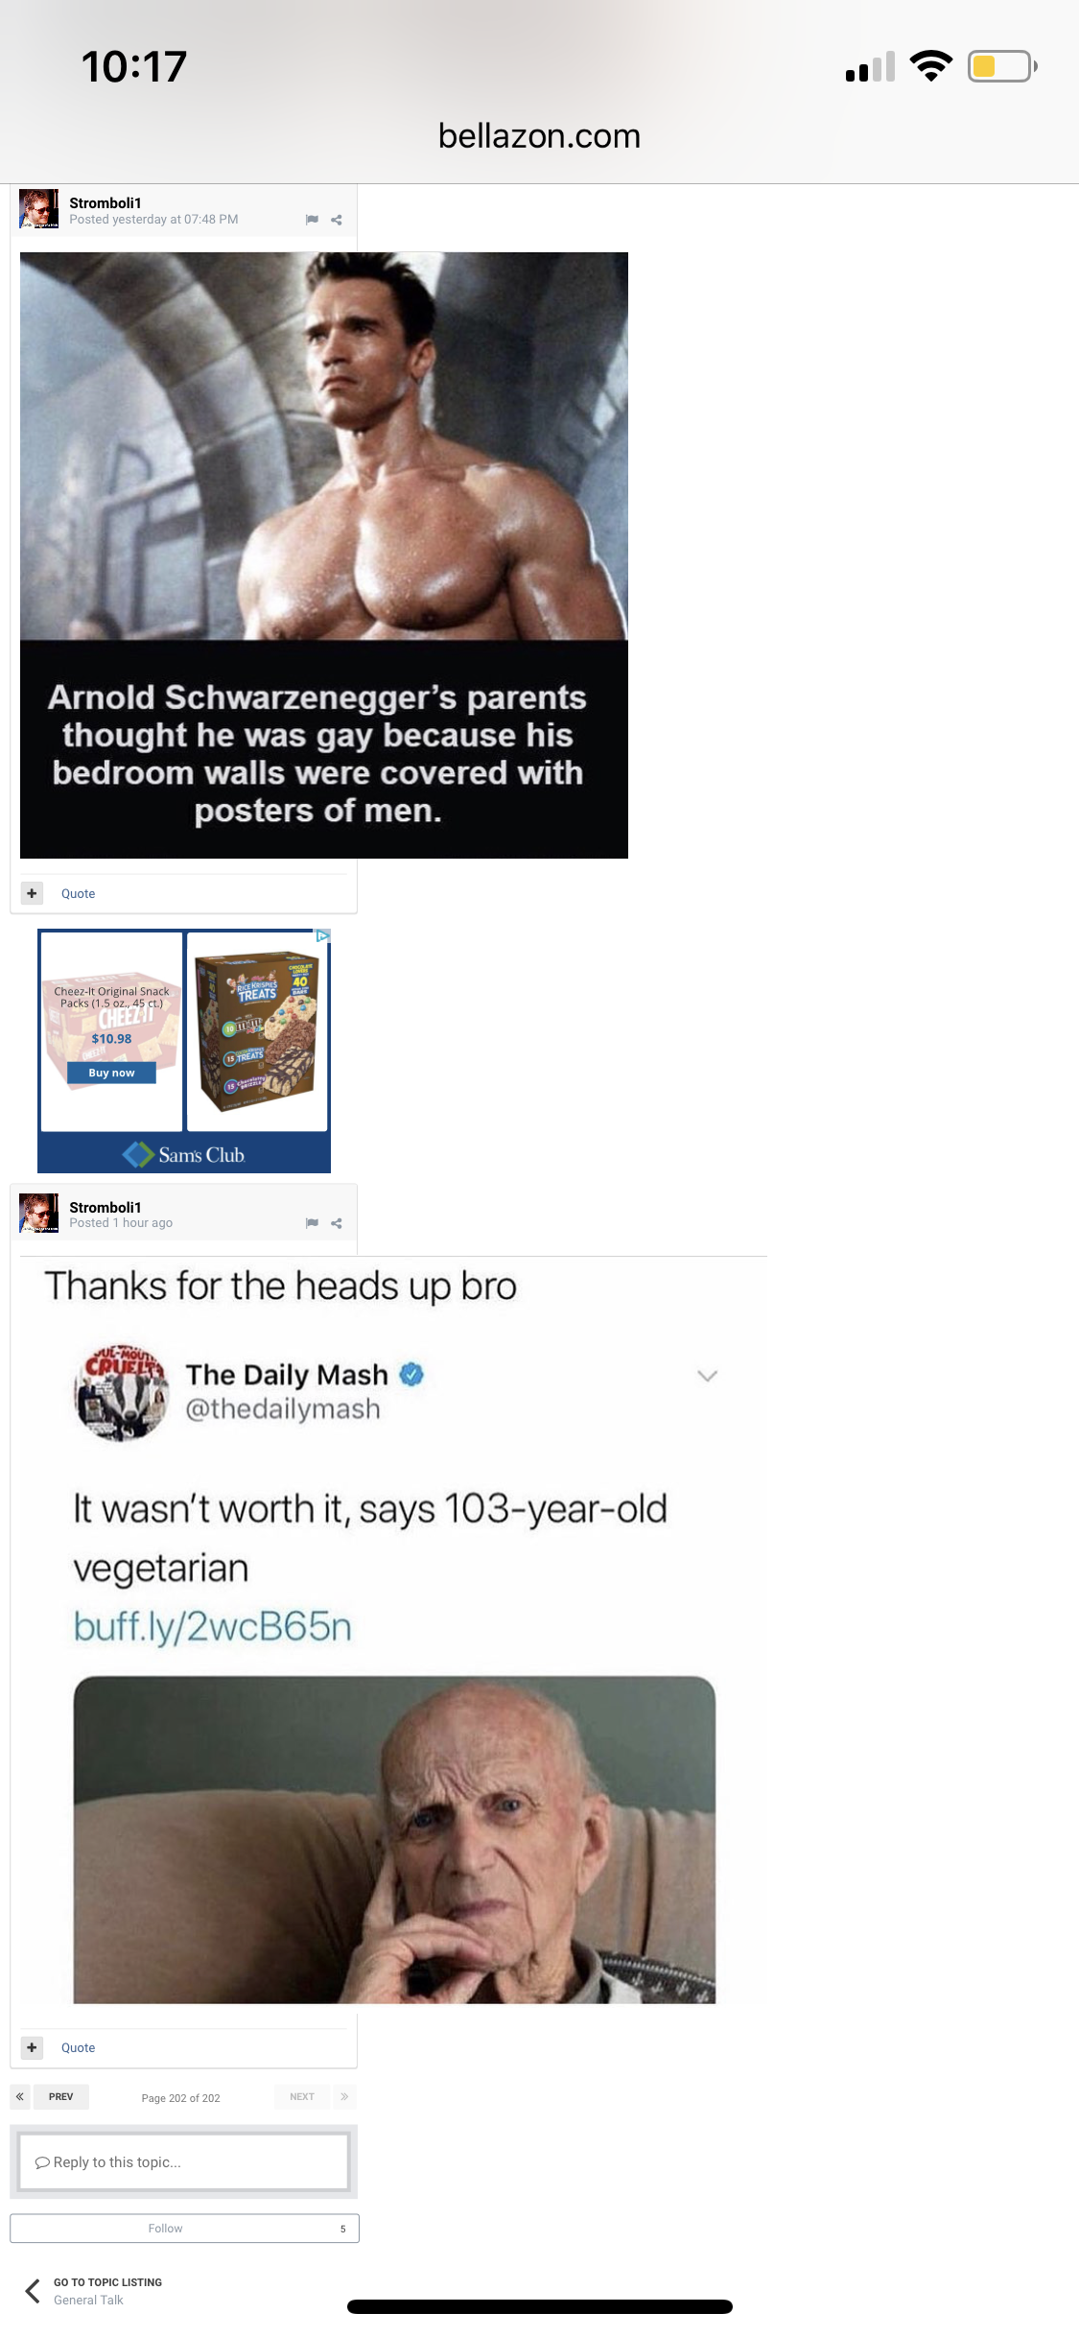Open the AdChoices icon on the Sam's Club ad

pyautogui.click(x=323, y=935)
